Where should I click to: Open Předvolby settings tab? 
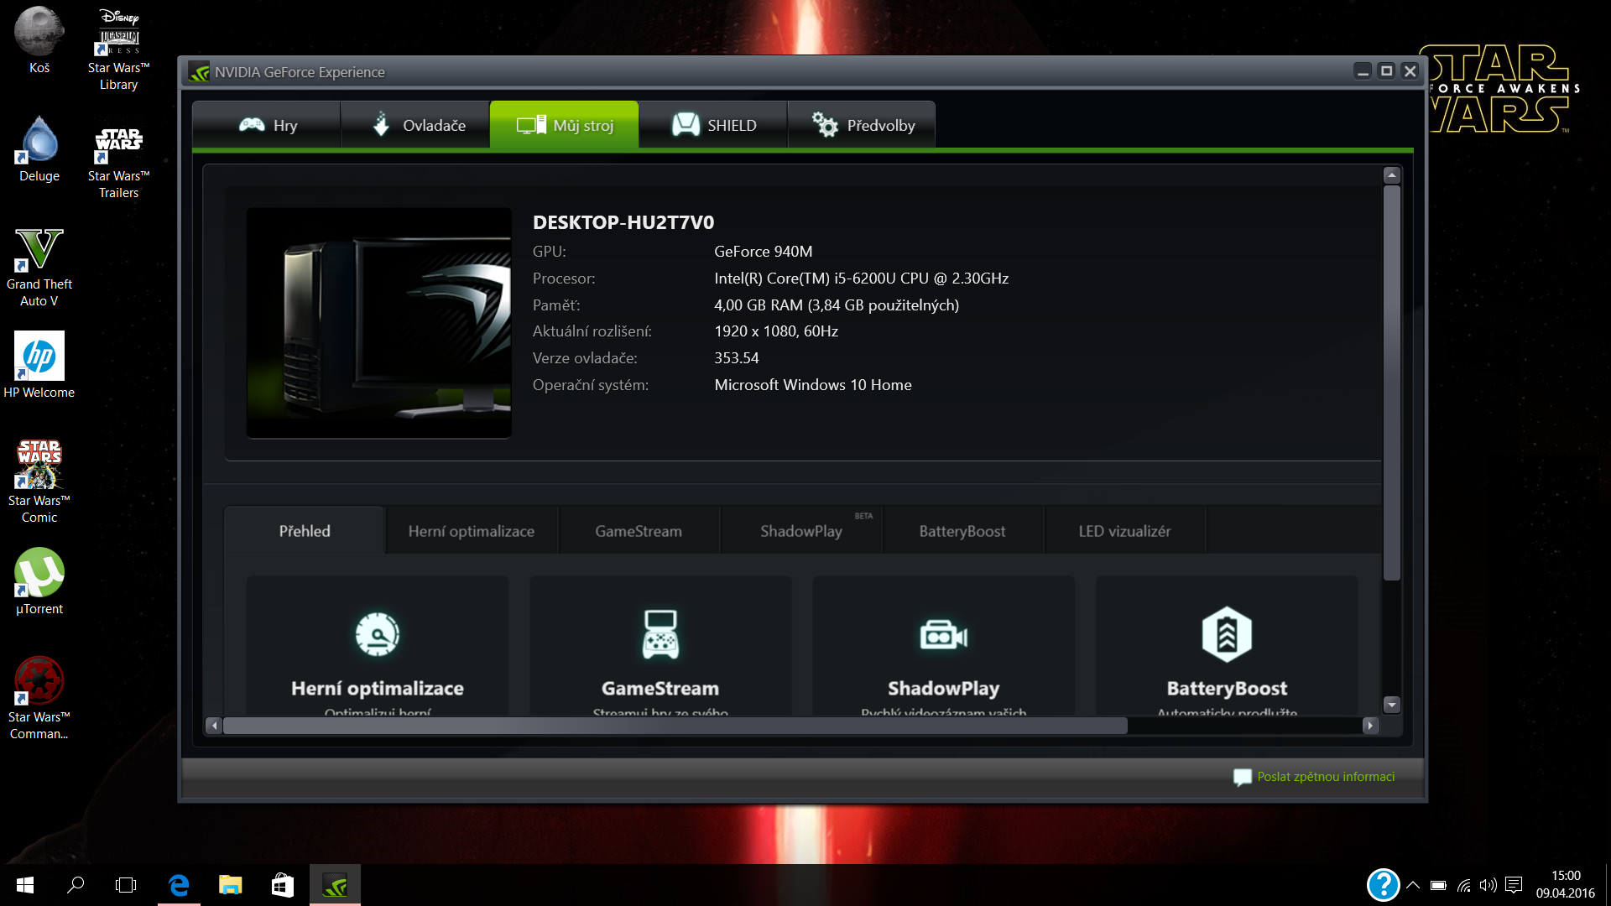[862, 125]
